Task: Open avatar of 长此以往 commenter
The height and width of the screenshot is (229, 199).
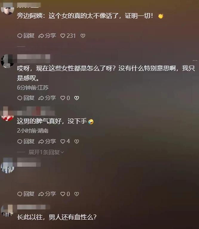Action: pos(7,211)
